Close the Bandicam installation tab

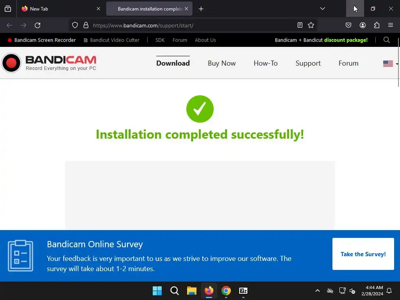(x=186, y=9)
